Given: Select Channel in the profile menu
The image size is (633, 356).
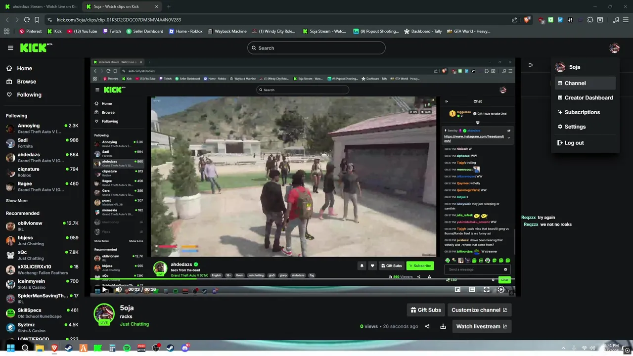Looking at the screenshot, I should pos(585,83).
